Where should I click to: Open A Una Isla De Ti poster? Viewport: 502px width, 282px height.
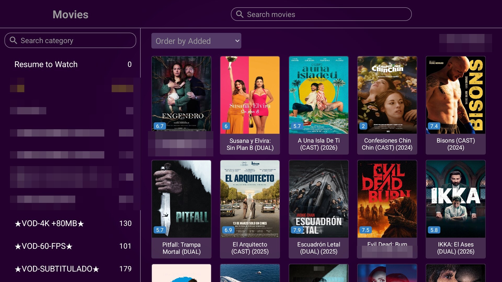[x=319, y=95]
